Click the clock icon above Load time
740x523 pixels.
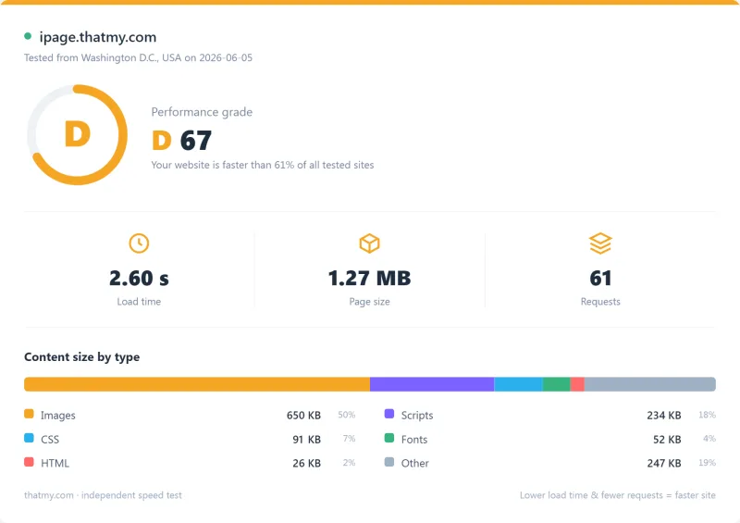pyautogui.click(x=139, y=243)
